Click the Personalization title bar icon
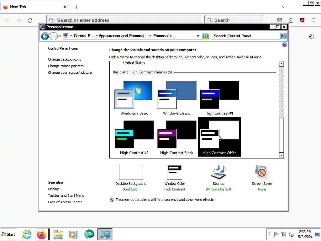321x241 pixels. [x=43, y=27]
